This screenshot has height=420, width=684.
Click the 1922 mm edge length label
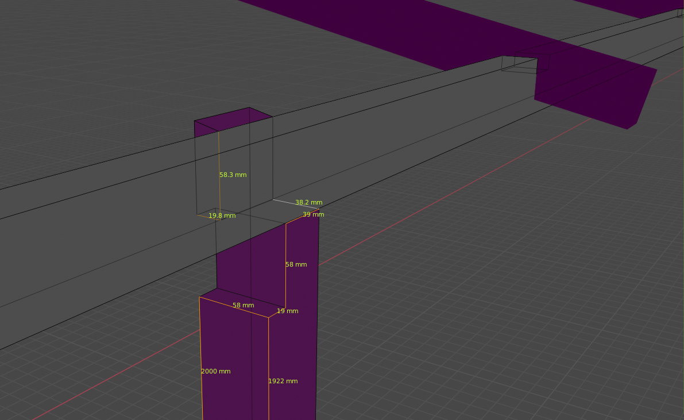pos(283,381)
